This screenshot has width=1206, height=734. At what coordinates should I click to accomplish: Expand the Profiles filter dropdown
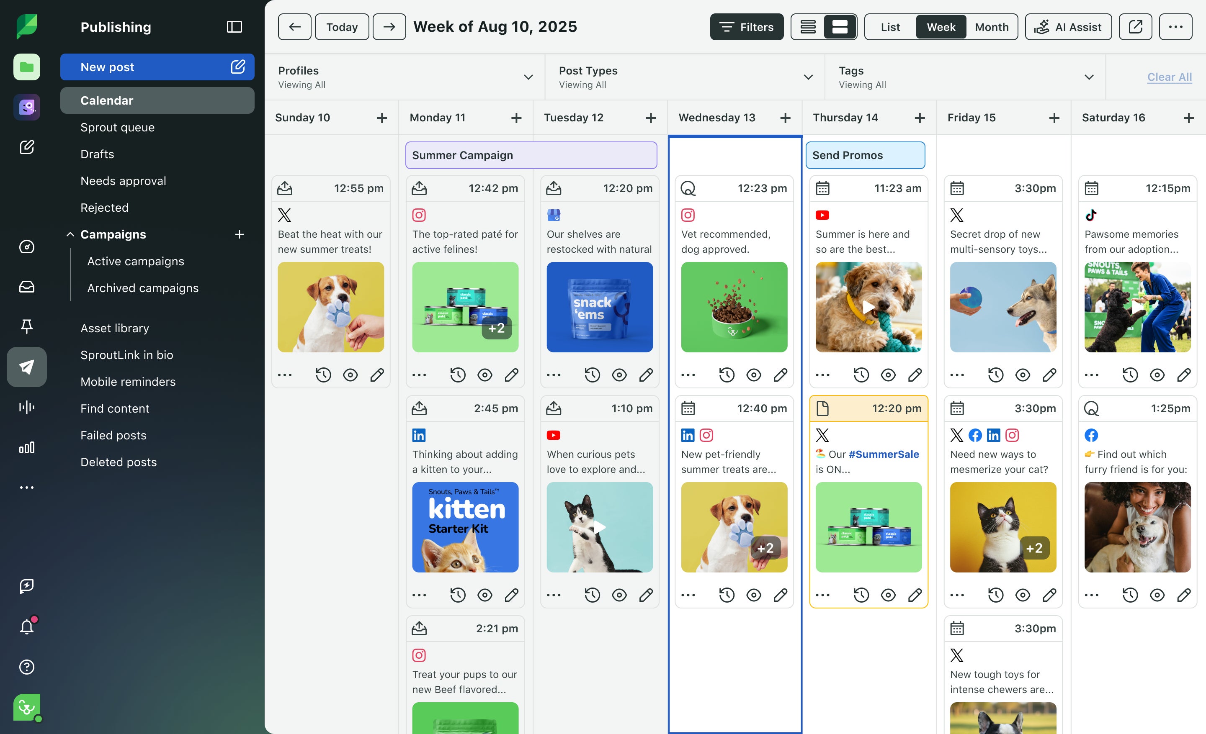click(x=528, y=77)
